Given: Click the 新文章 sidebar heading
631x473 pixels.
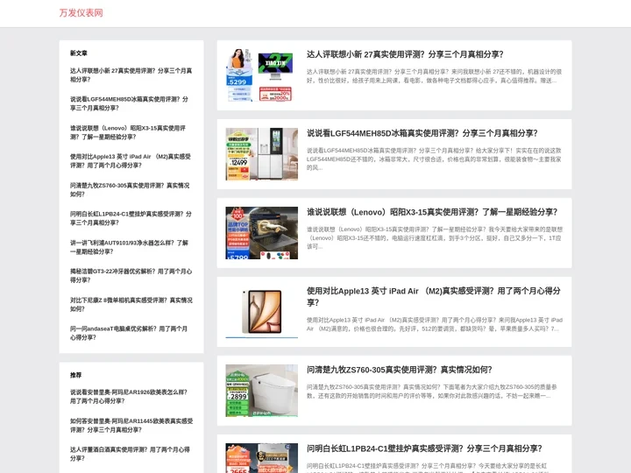Looking at the screenshot, I should [x=79, y=53].
